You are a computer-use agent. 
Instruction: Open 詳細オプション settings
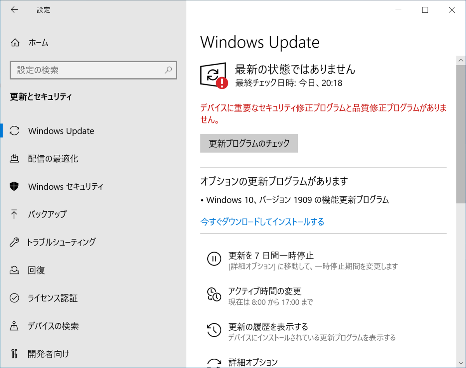[253, 363]
